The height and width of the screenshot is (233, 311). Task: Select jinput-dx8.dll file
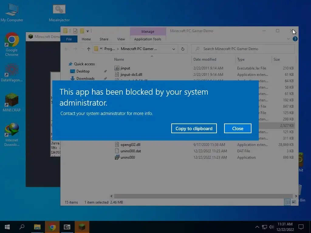[x=204, y=75]
